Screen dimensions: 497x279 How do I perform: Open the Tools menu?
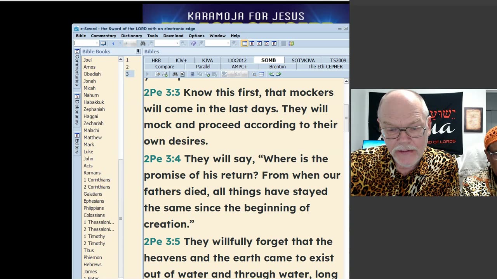pos(153,36)
